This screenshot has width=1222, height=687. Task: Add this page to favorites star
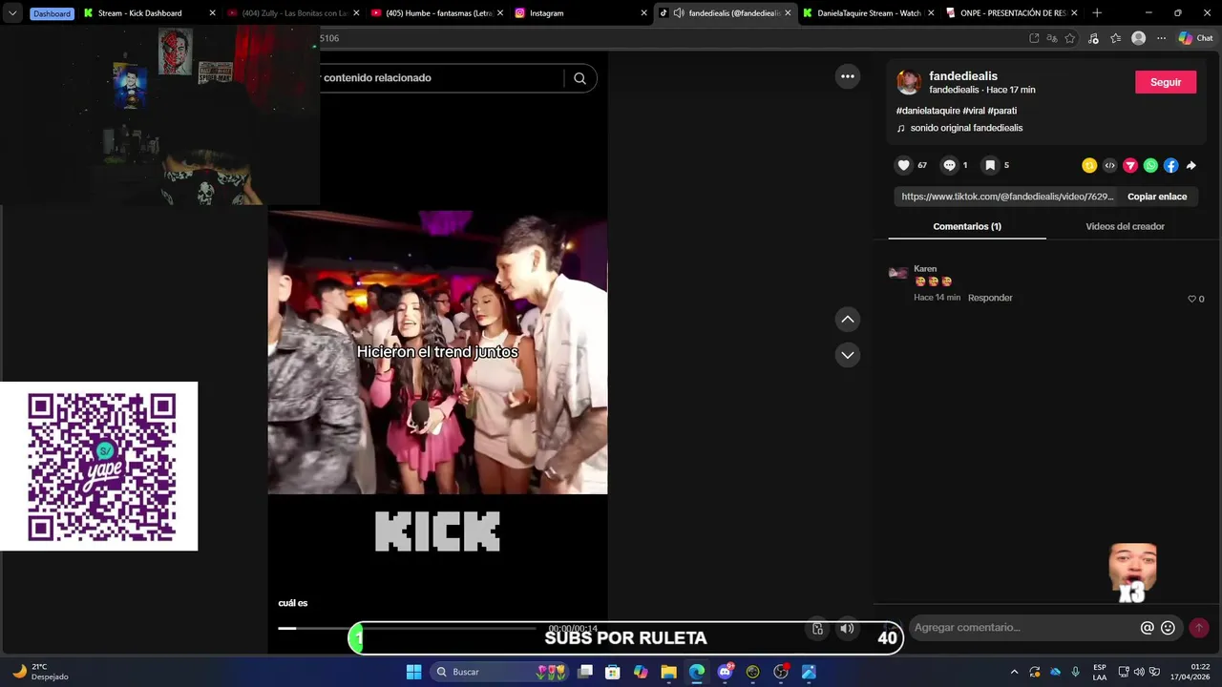(x=1070, y=38)
